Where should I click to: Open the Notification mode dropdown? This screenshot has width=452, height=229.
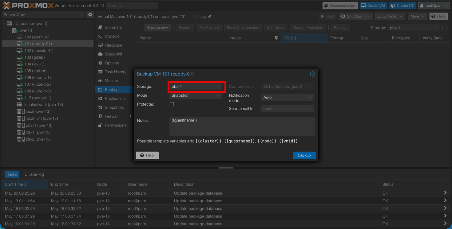pyautogui.click(x=310, y=97)
